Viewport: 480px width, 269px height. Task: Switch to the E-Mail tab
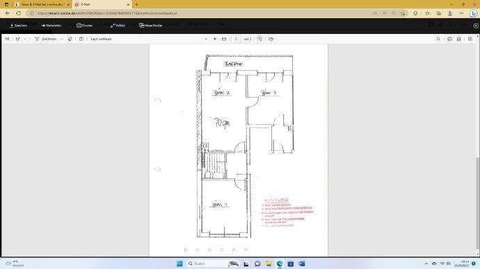(102, 5)
